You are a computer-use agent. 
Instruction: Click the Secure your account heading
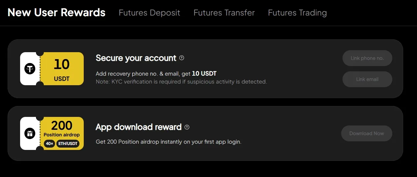click(136, 58)
